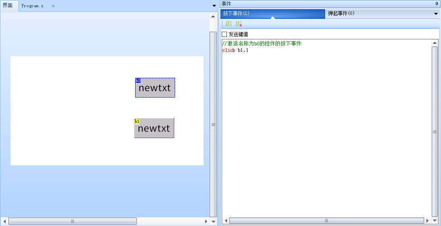Select the b0 button control on canvas

[x=155, y=88]
